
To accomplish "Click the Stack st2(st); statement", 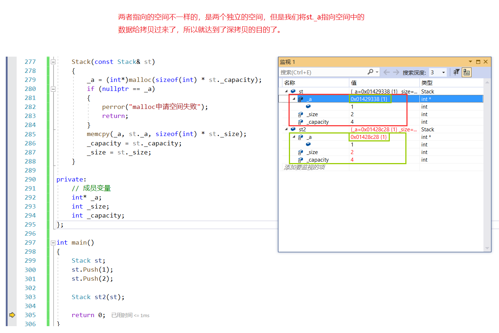I will tap(98, 297).
